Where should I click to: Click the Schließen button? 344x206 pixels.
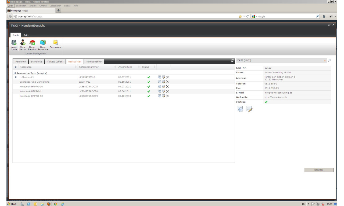pos(319,170)
